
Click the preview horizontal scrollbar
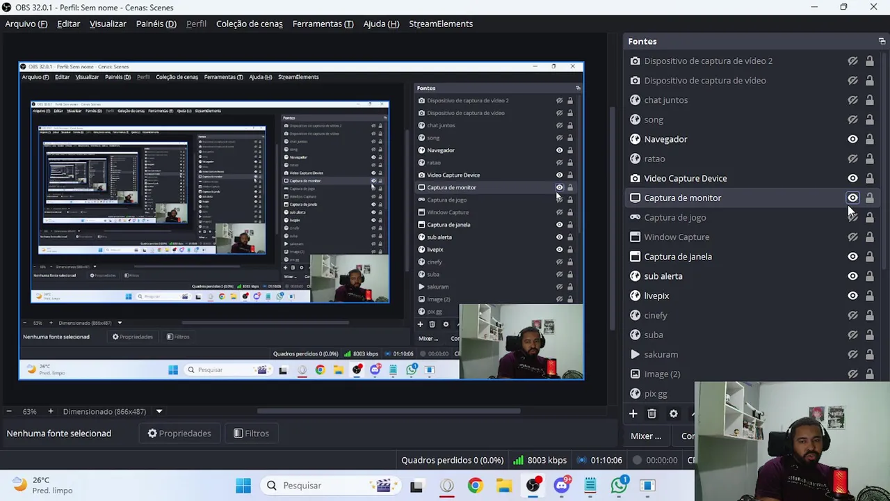point(389,411)
